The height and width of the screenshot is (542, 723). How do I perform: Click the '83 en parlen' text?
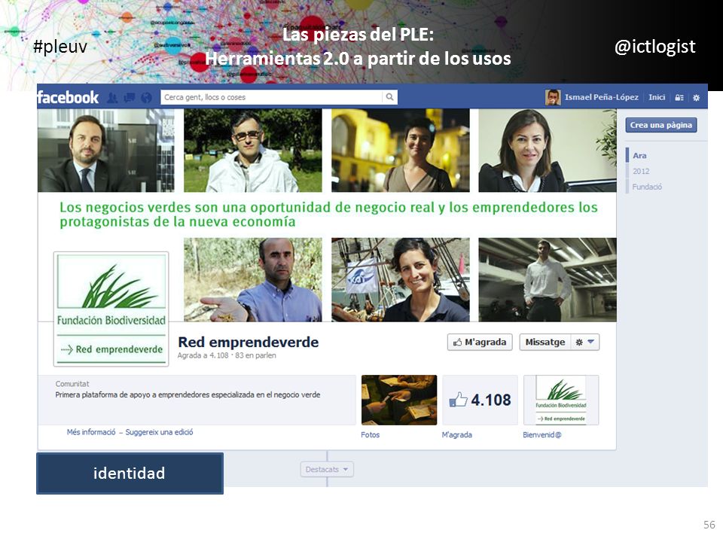[x=255, y=355]
